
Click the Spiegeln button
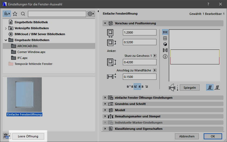point(190,88)
